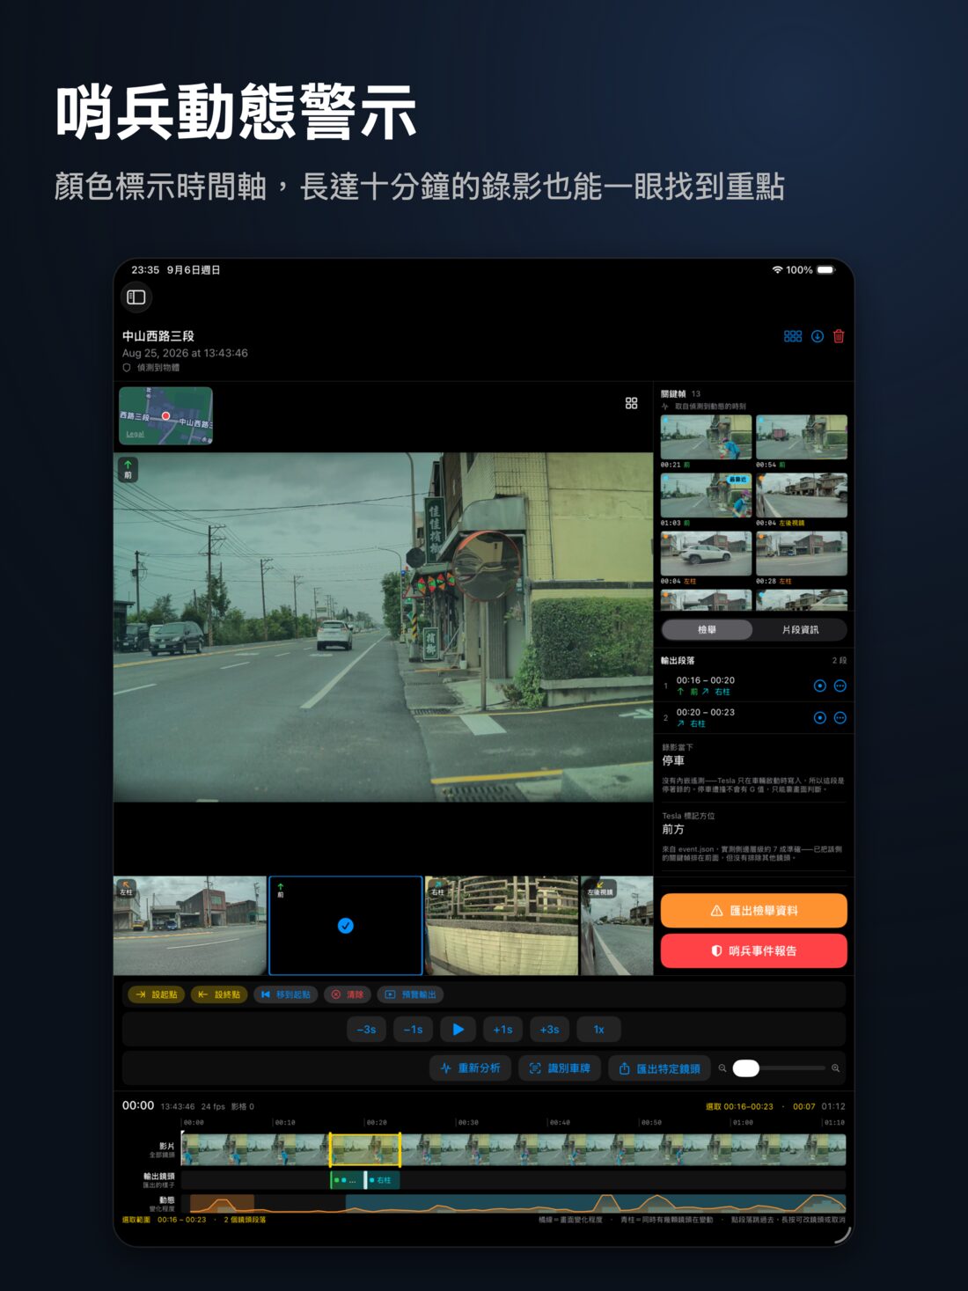Click 識別車牌 plate recognition button
The image size is (968, 1291).
click(560, 1068)
